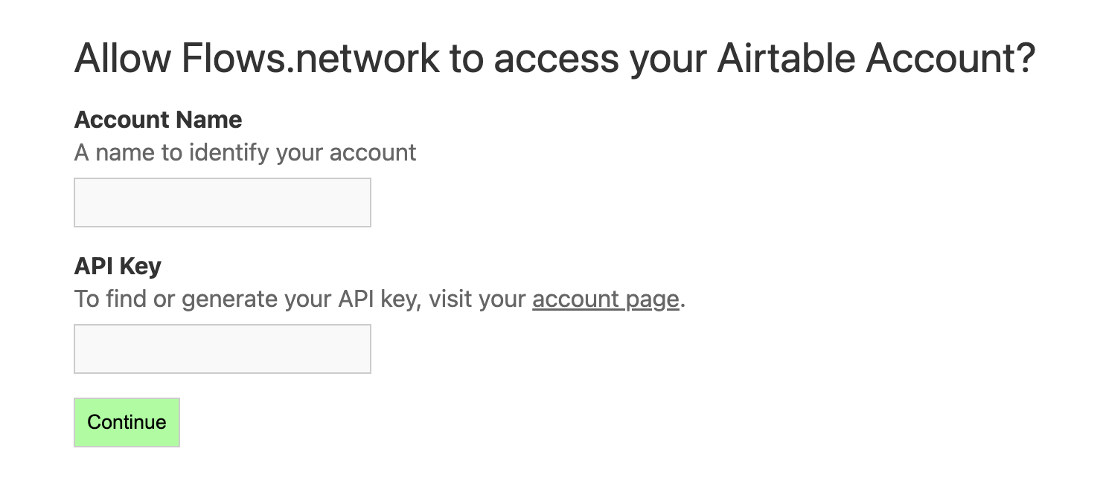Click the 'A name to identify your account' hint
This screenshot has height=492, width=1103.
[x=245, y=152]
